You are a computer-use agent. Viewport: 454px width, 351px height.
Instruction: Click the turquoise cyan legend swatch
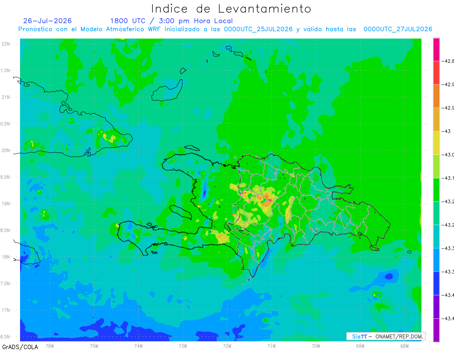[436, 236]
